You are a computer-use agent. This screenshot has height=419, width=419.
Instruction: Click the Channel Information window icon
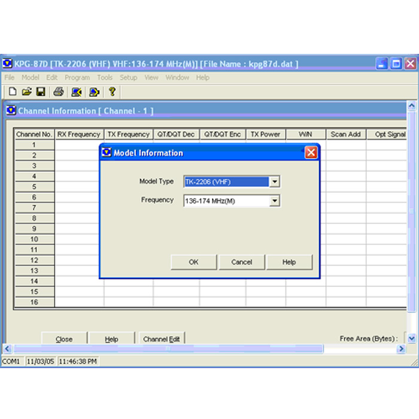pyautogui.click(x=11, y=110)
